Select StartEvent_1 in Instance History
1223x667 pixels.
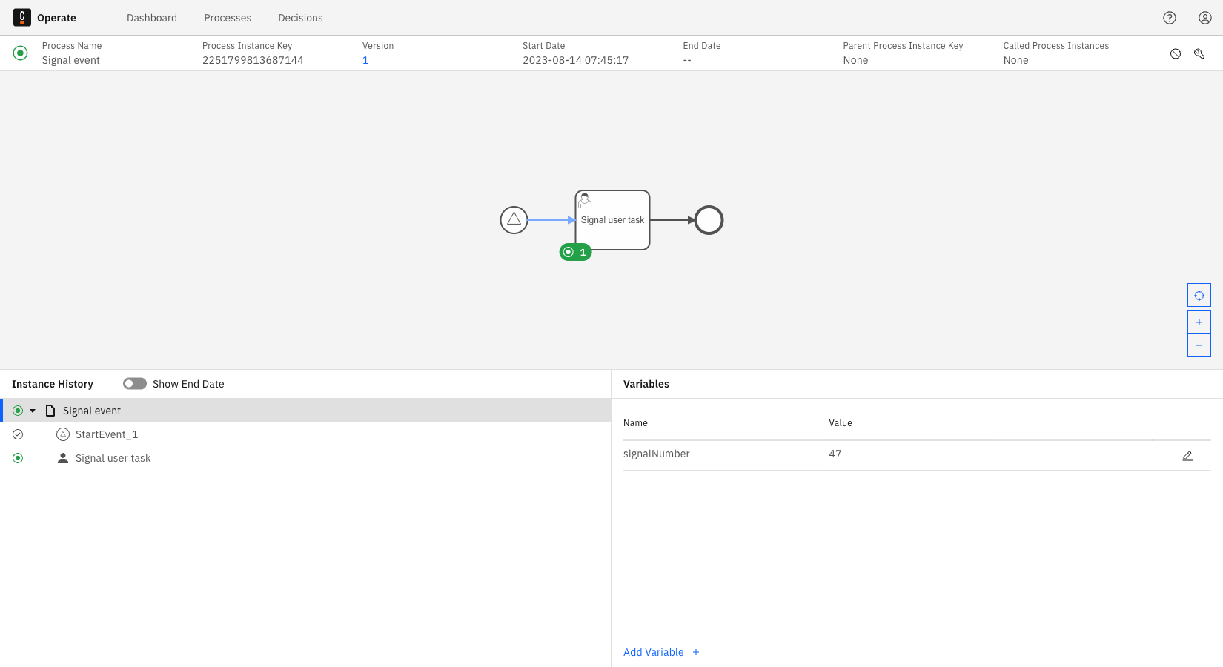tap(305, 434)
